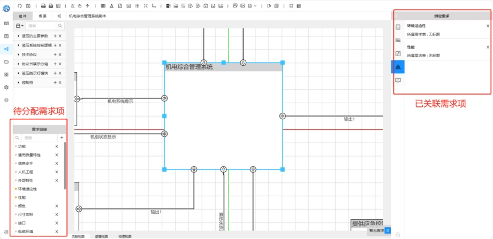Switch to the 物理视图 tab
493x239 pixels.
125,236
